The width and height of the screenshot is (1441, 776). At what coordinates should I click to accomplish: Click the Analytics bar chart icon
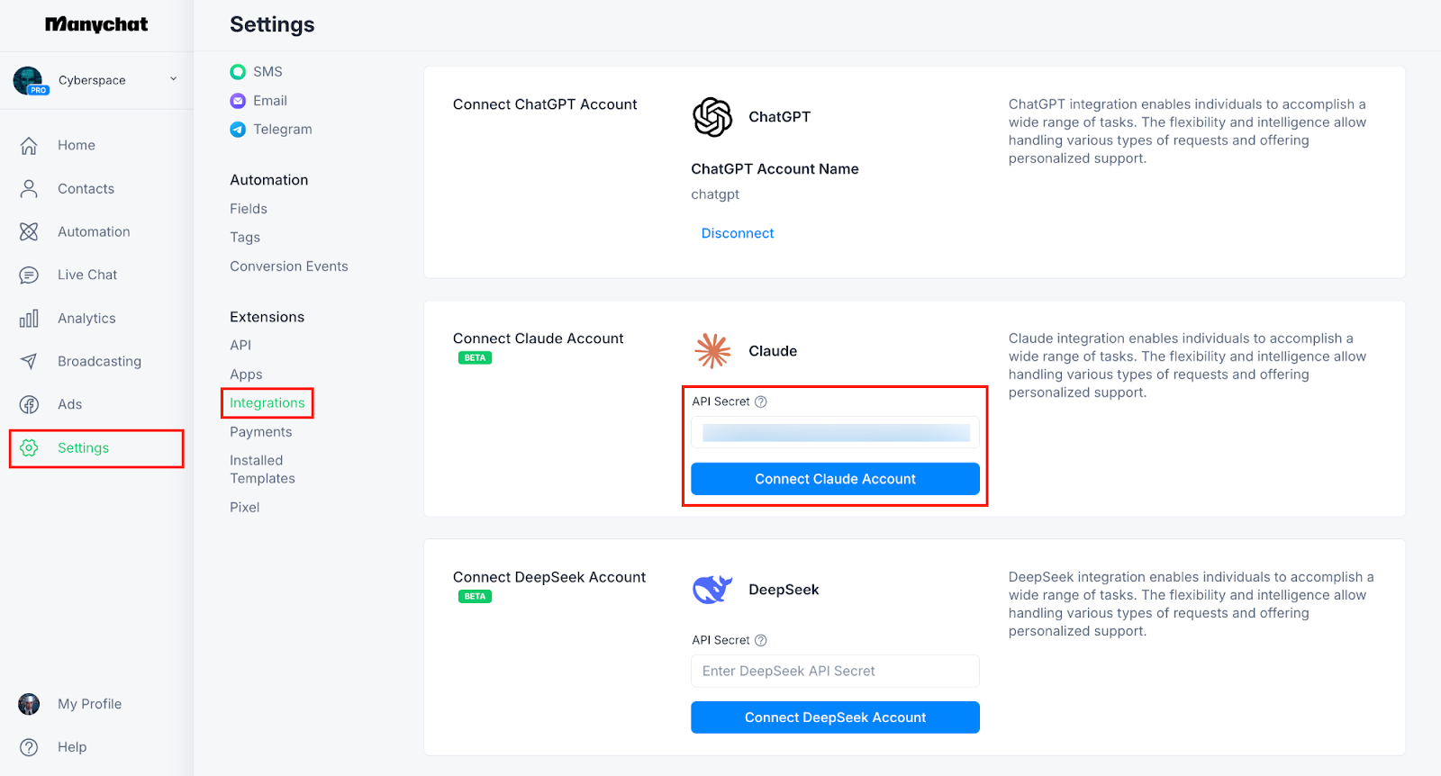point(29,318)
